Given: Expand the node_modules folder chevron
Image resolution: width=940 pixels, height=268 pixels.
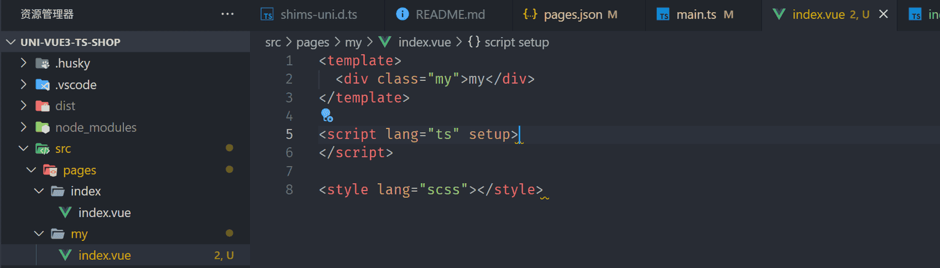Looking at the screenshot, I should point(23,127).
